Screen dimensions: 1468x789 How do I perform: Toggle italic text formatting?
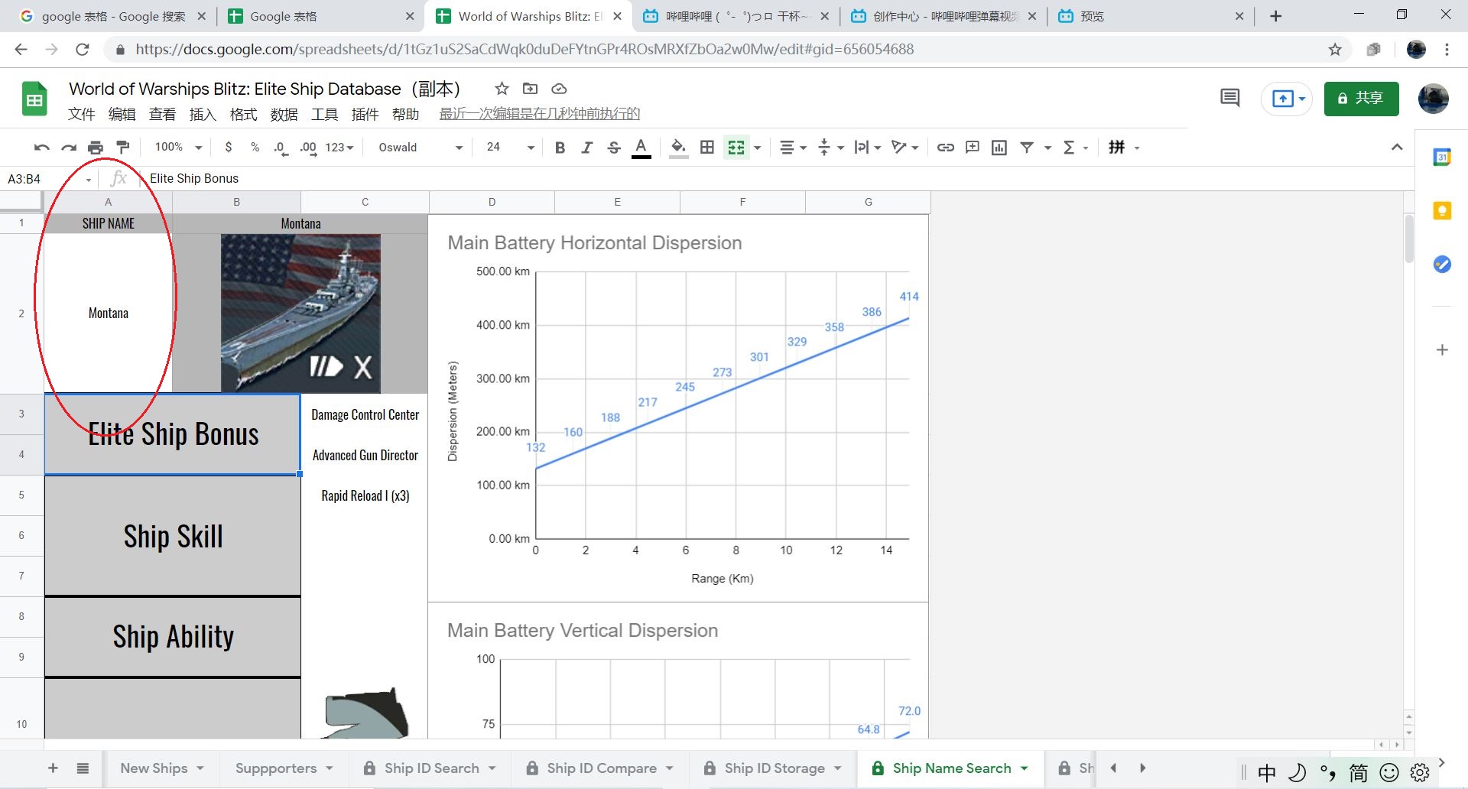586,147
